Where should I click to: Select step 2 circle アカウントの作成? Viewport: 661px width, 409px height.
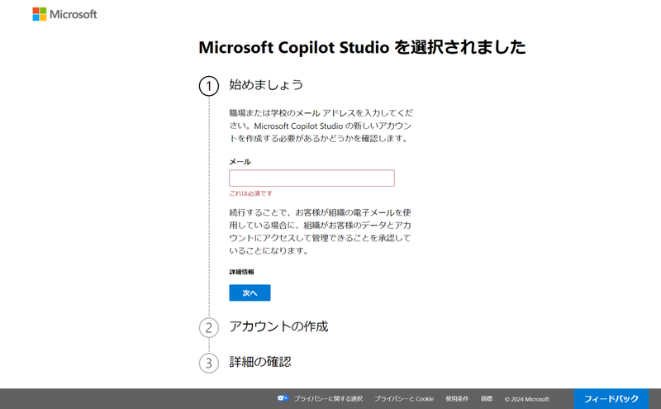(x=209, y=328)
